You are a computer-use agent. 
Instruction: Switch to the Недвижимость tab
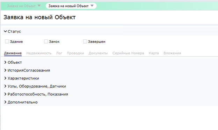[39, 53]
